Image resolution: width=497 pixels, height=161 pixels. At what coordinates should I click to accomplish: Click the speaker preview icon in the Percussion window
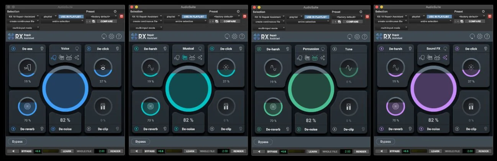pos(258,151)
